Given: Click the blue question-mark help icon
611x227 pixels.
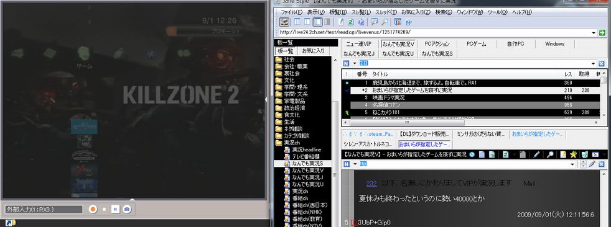Looking at the screenshot, I should (408, 22).
